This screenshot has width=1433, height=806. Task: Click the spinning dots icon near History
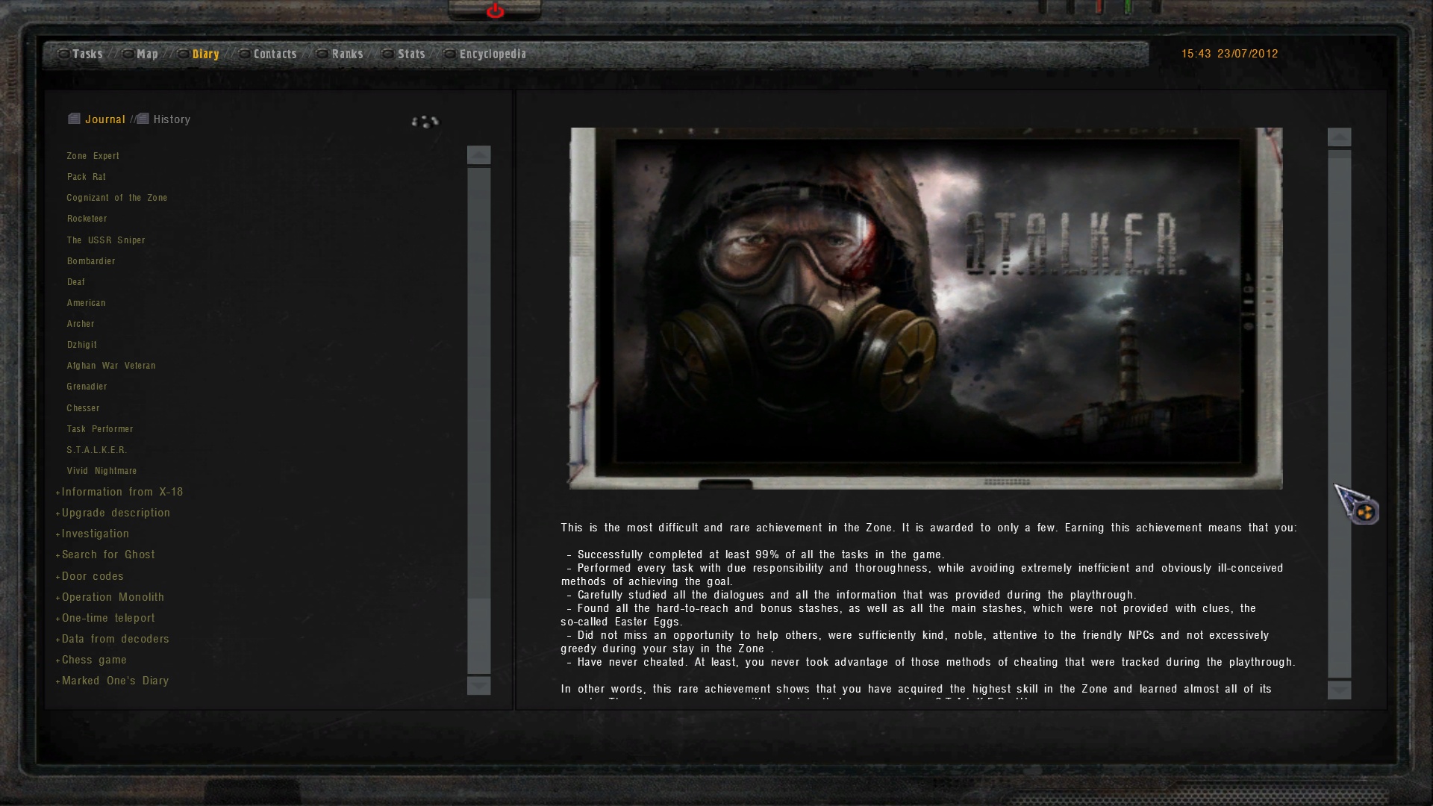click(x=425, y=122)
